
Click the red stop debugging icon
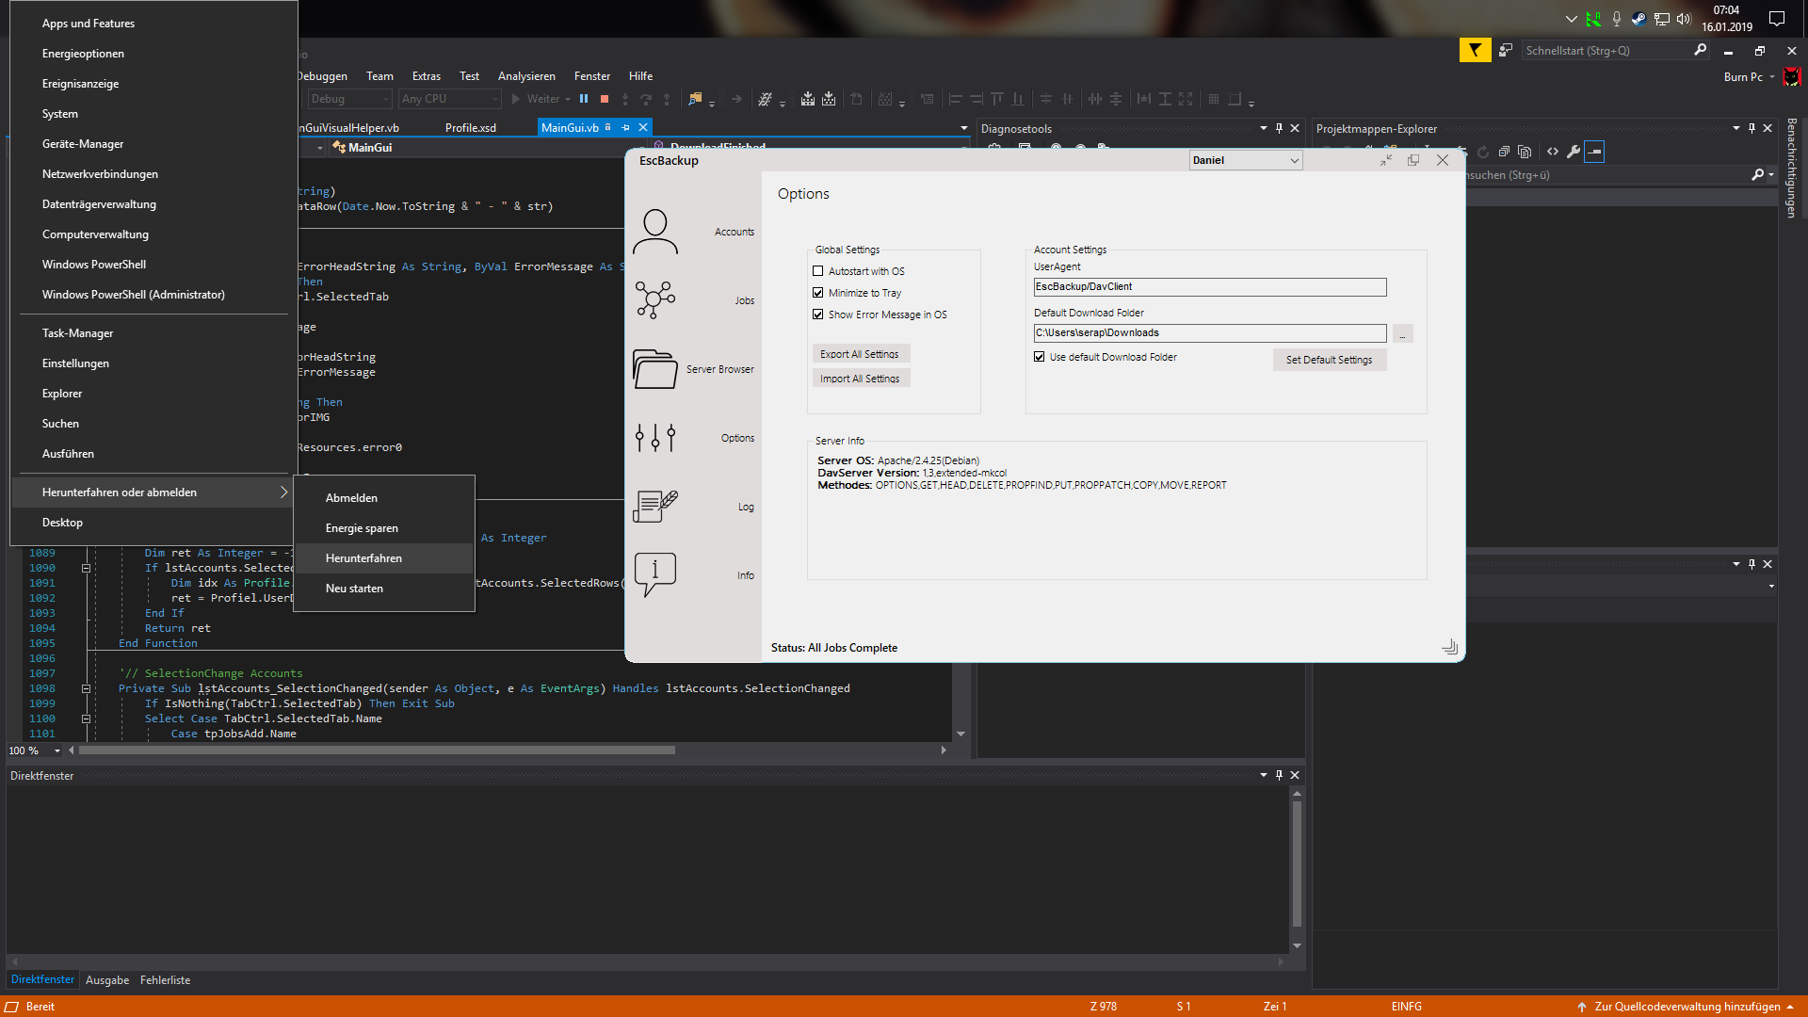click(605, 99)
